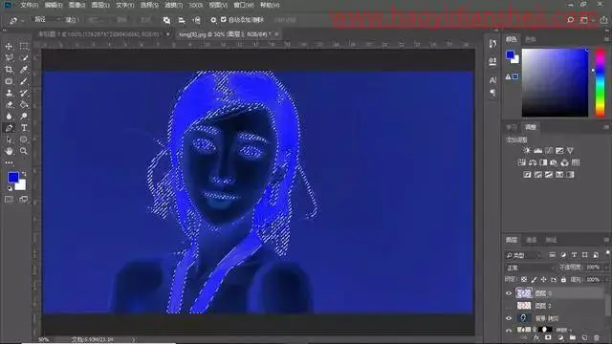
Task: Click the delete layer trash icon
Action: (x=597, y=337)
